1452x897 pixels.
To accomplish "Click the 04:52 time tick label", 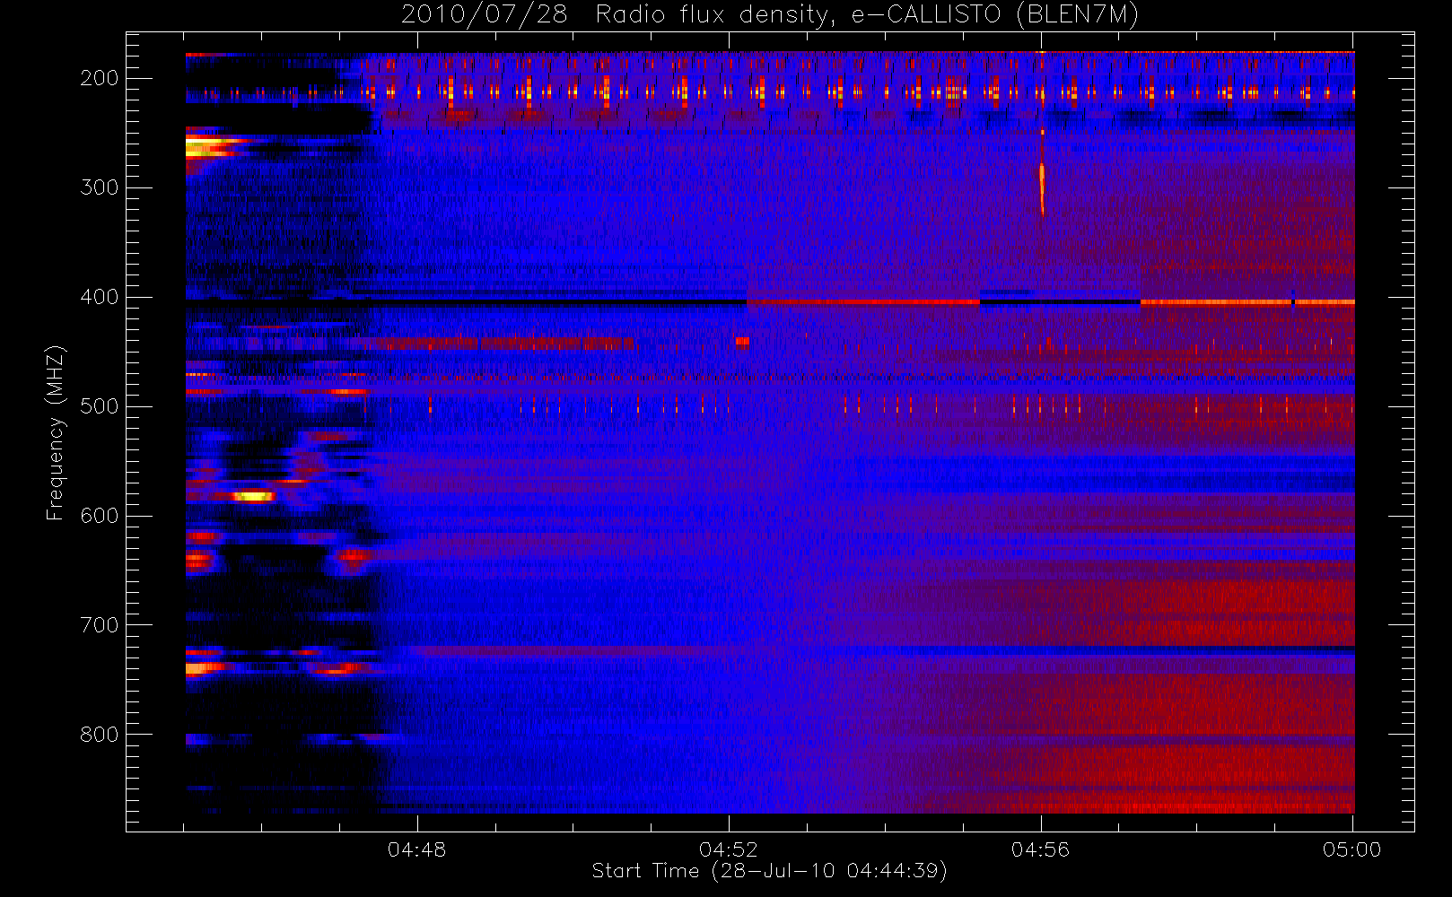I will click(729, 849).
